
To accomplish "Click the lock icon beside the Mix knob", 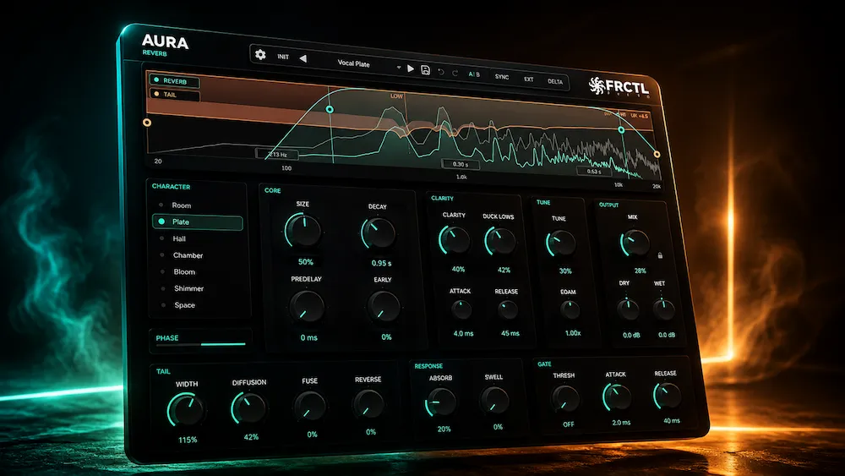I will click(660, 255).
